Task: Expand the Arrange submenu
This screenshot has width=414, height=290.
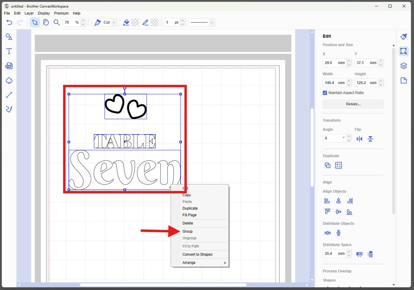Action: pyautogui.click(x=199, y=263)
